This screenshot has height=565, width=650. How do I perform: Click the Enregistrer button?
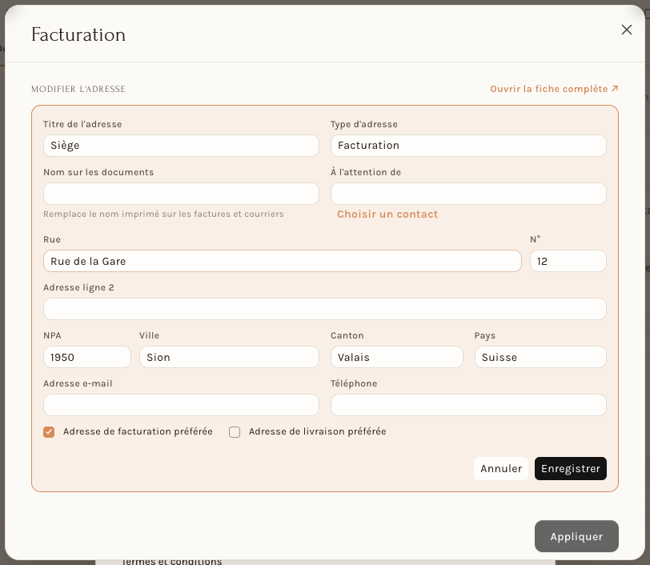(x=571, y=468)
